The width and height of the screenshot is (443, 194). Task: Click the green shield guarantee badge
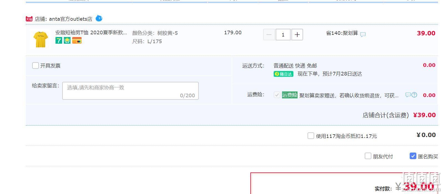(x=67, y=40)
